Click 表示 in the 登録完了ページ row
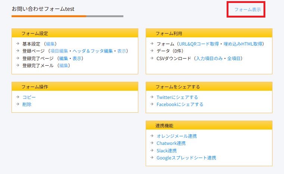Screen dimensions: 284x174 click(x=77, y=58)
